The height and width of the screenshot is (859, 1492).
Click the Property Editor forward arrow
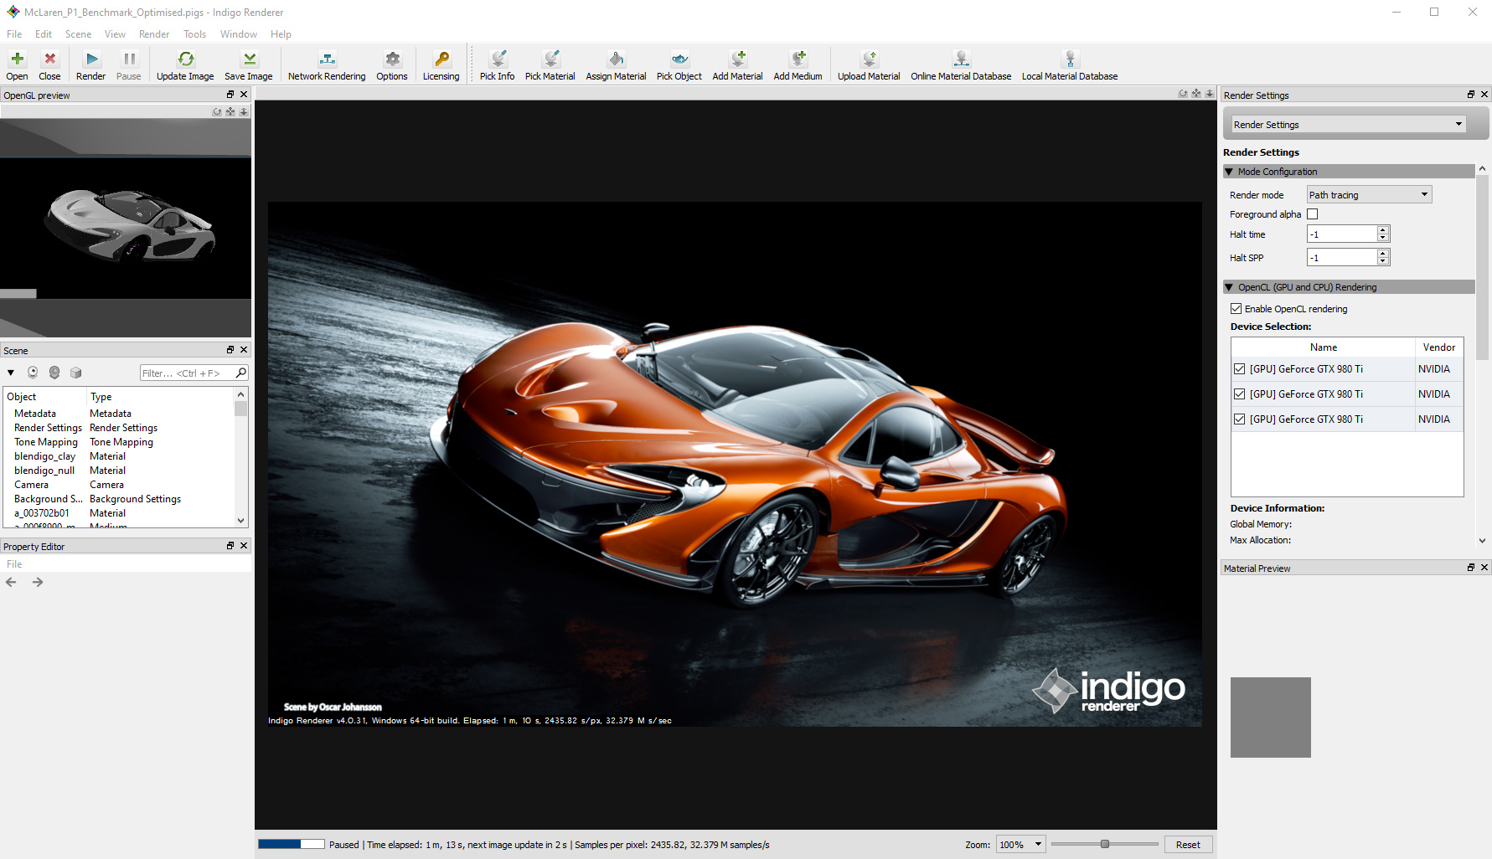[38, 582]
